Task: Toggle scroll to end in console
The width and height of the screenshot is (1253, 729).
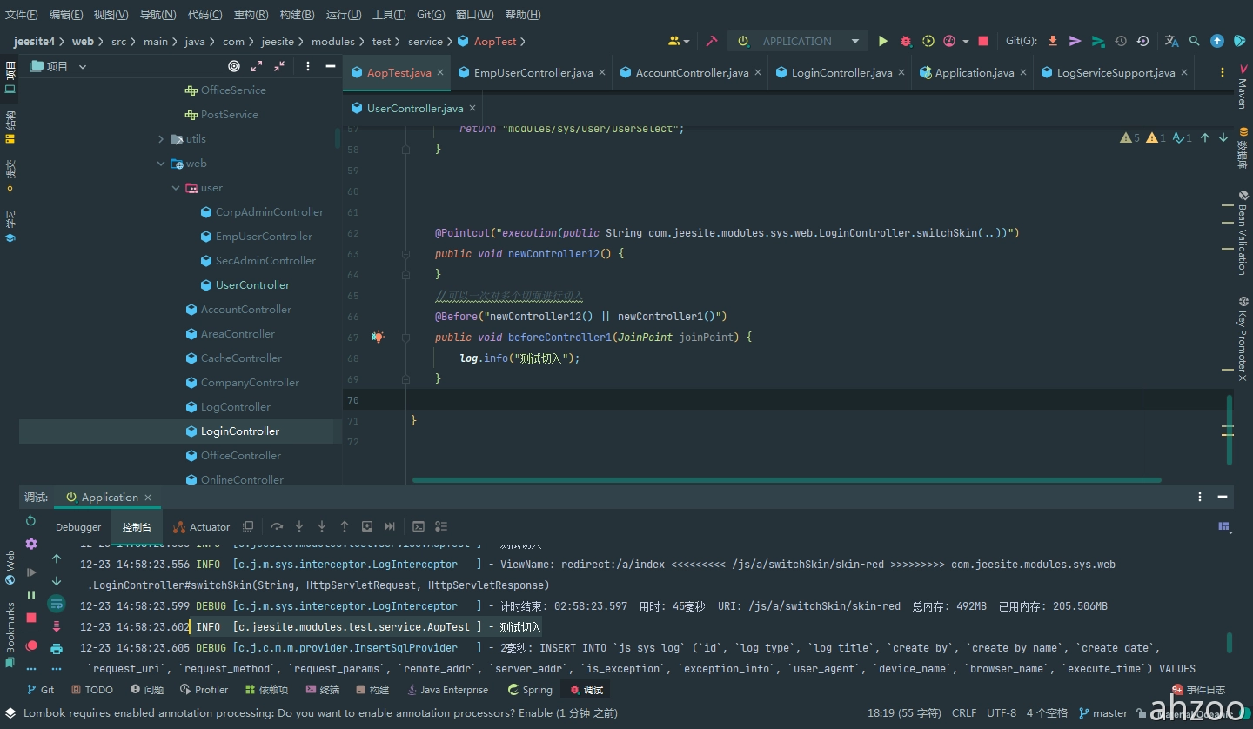Action: point(57,625)
